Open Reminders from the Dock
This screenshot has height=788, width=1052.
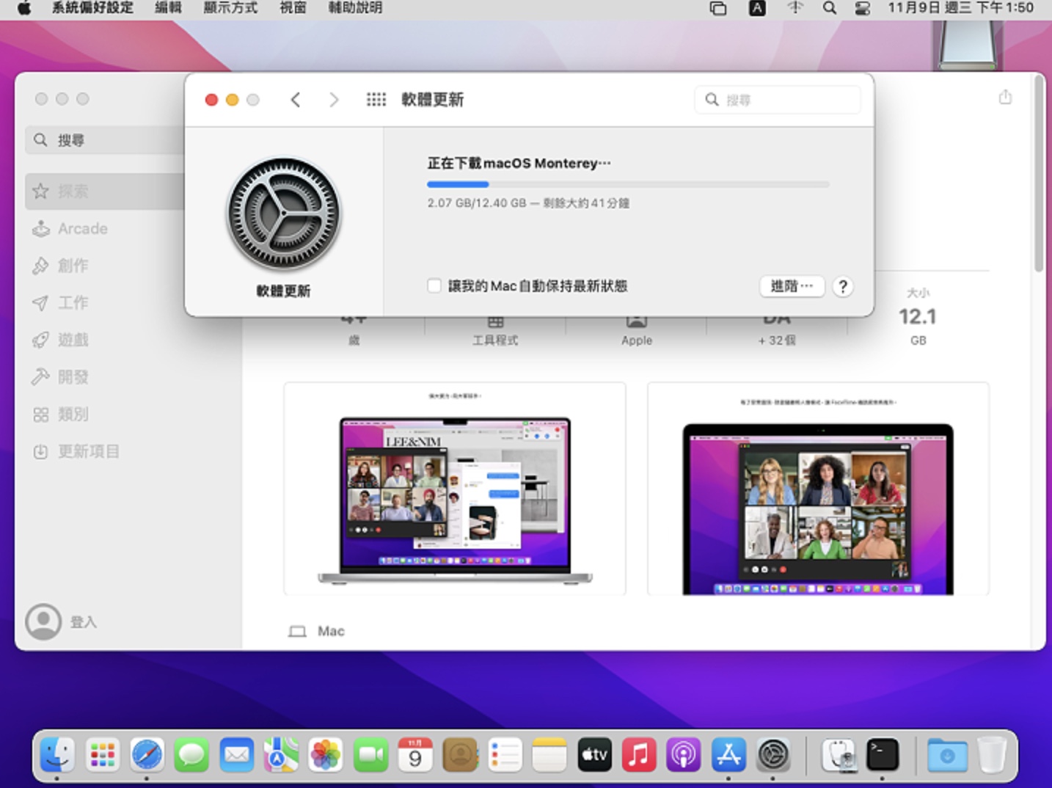tap(505, 754)
